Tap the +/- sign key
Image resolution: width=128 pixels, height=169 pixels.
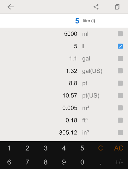tap(119, 162)
